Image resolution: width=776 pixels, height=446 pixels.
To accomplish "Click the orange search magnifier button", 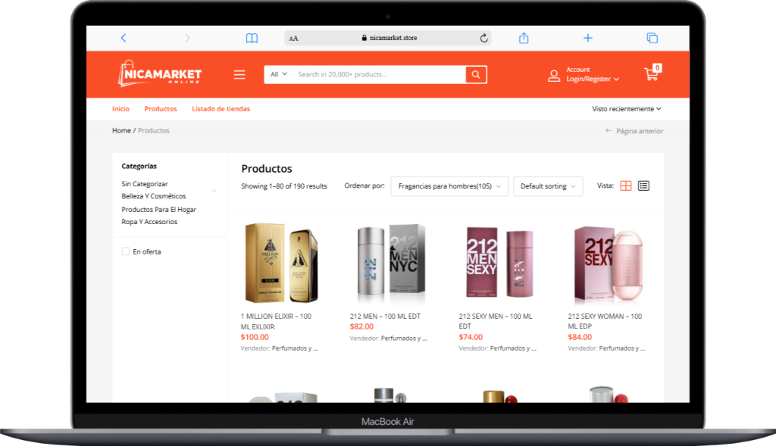I will [476, 75].
